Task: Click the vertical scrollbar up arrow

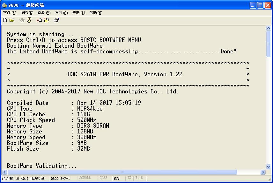Action: [268, 28]
